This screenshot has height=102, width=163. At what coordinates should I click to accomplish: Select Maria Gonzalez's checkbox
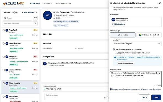4,83
